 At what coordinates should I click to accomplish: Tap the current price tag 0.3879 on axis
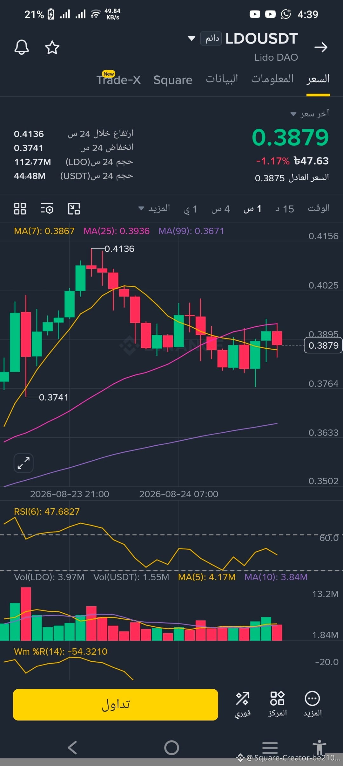tap(323, 345)
